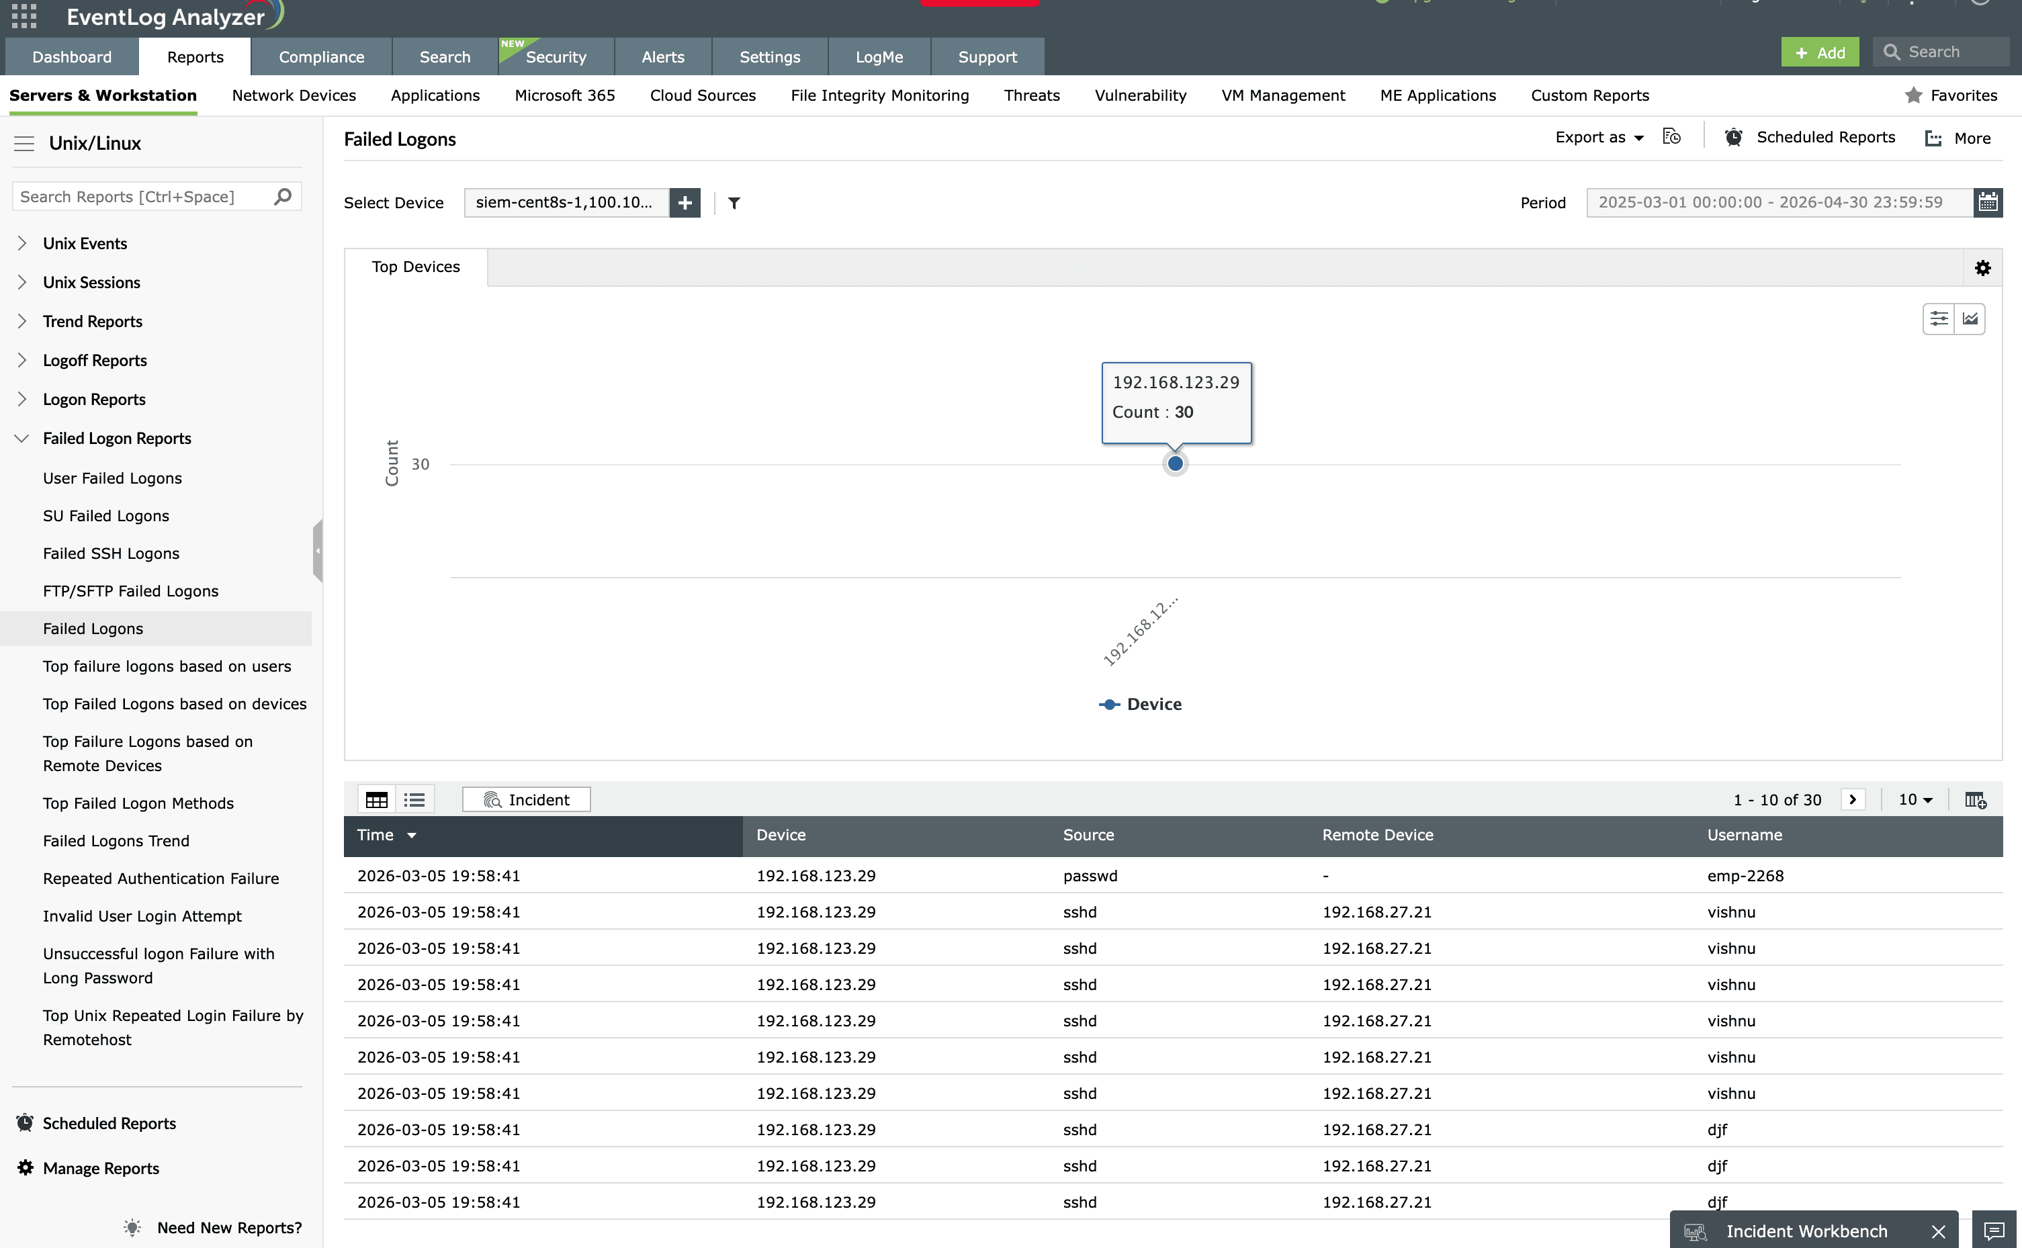Open the Alerts tab

663,57
